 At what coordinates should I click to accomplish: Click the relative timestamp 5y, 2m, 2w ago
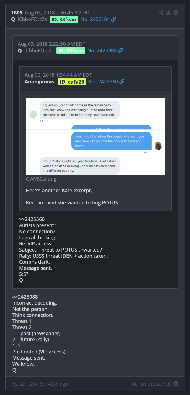40,384
